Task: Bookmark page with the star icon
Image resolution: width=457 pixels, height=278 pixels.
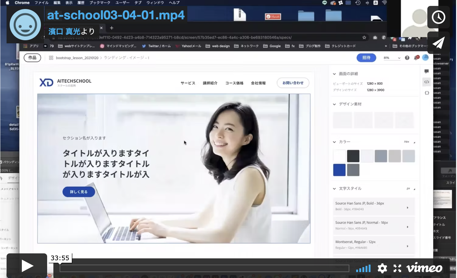Action: tap(364, 37)
